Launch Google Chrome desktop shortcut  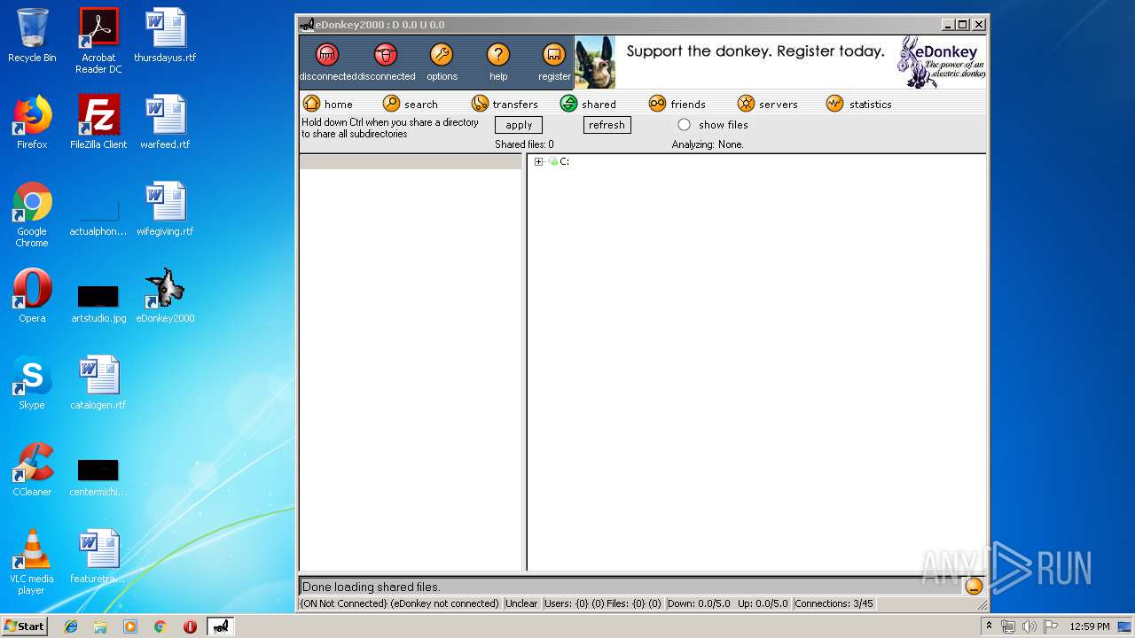tap(32, 214)
